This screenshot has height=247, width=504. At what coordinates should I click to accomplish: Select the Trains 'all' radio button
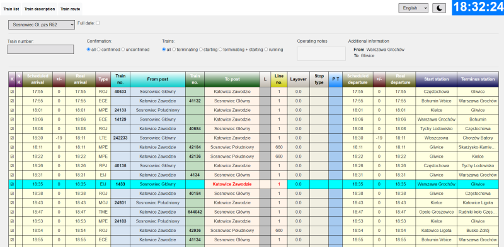pos(164,50)
